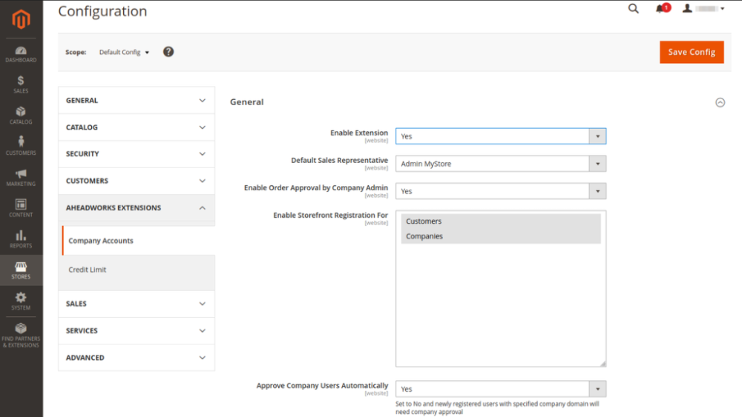Open the admin user account menu

click(x=703, y=8)
